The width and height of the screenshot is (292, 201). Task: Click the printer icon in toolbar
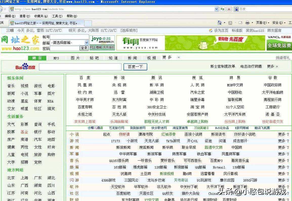click(x=247, y=23)
